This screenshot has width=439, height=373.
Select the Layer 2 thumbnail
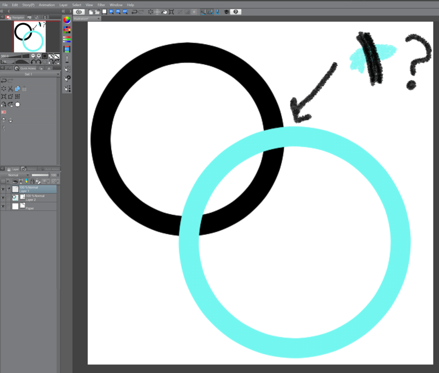click(x=16, y=197)
